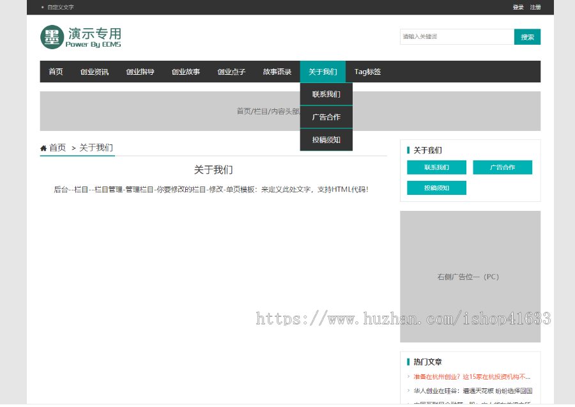Click the 首页 breadcrumb link
This screenshot has width=575, height=407.
(57, 148)
